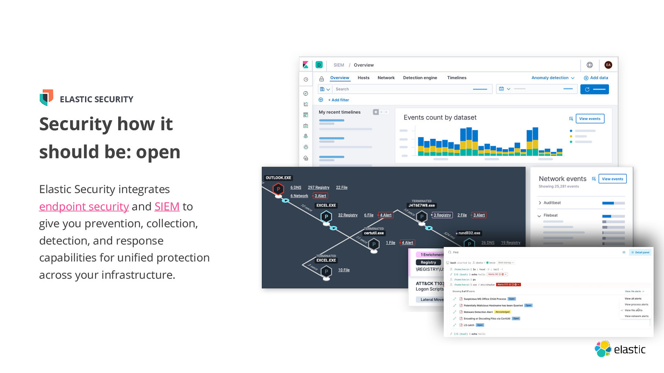Toggle the Detail panel button
Image resolution: width=664 pixels, height=373 pixels.
tap(640, 252)
